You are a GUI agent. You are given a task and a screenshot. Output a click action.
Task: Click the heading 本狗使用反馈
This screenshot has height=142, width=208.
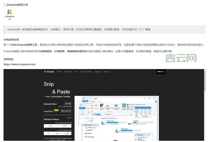pos(11,40)
